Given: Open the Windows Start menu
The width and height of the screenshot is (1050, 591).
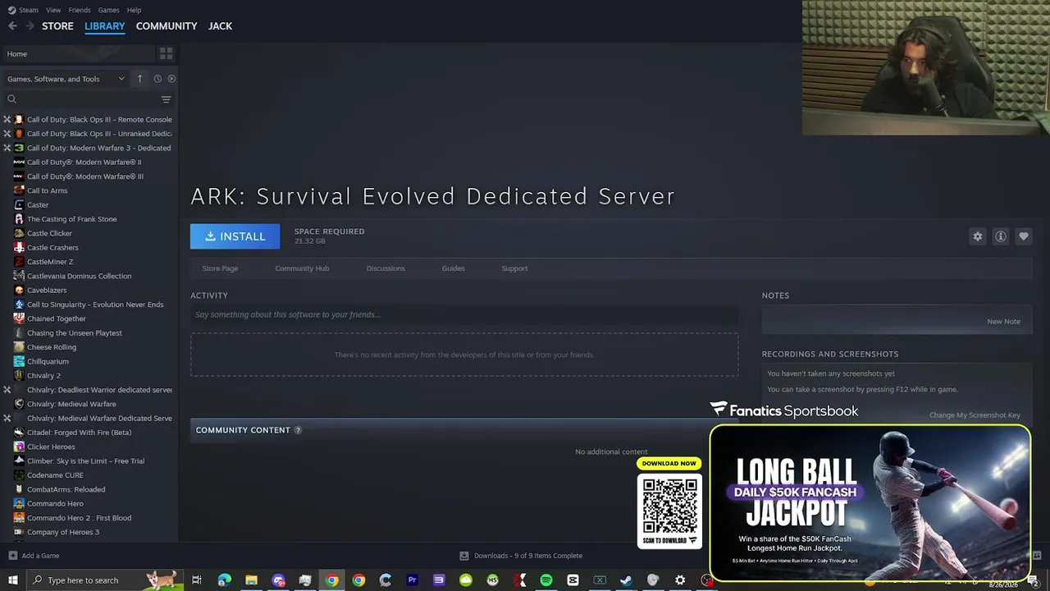Looking at the screenshot, I should (x=12, y=580).
